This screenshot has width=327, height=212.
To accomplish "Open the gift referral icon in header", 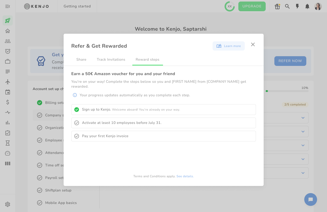I will pyautogui.click(x=277, y=6).
